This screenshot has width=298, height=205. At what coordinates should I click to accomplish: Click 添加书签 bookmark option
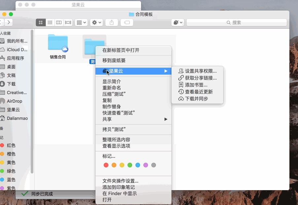(x=196, y=85)
